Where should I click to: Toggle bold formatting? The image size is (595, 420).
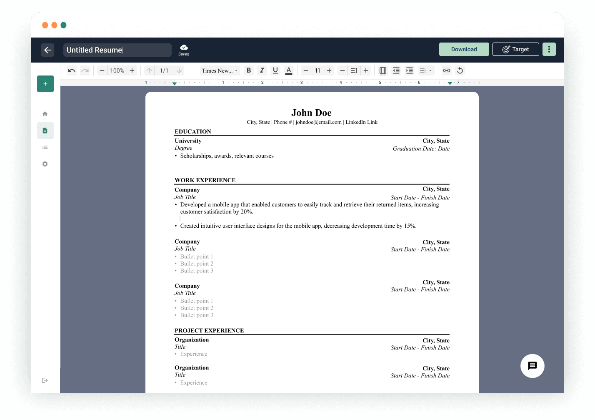click(249, 70)
